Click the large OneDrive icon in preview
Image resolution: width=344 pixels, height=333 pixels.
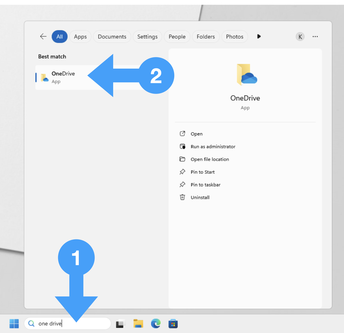(247, 75)
